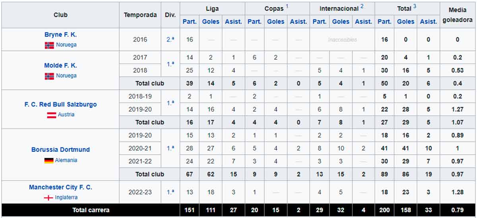
Task: Click the 2.ª division link for Bryne
Action: tap(170, 40)
